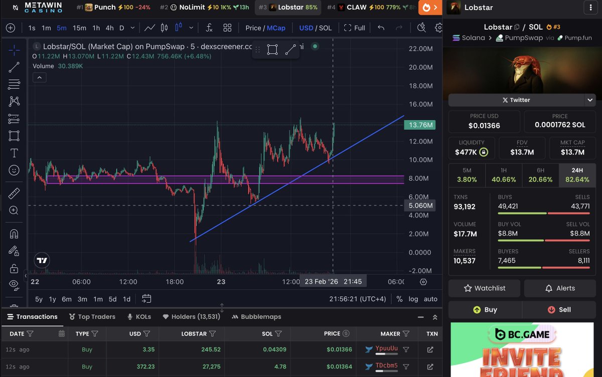Viewport: 602px width, 377px height.
Task: Select line chart style icon
Action: (x=149, y=28)
